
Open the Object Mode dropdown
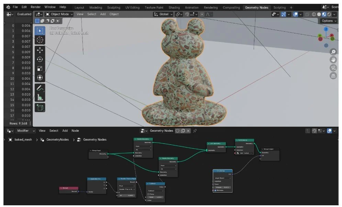pyautogui.click(x=59, y=14)
